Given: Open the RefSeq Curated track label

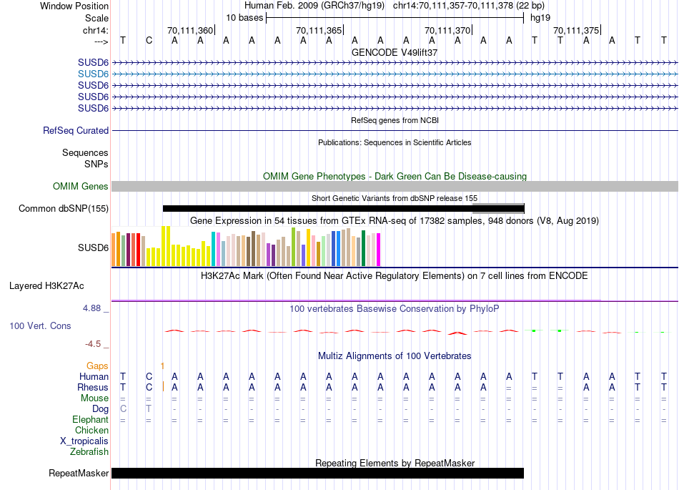Looking at the screenshot, I should (76, 131).
